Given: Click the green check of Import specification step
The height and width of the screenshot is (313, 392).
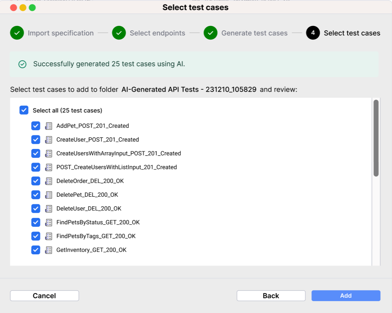Looking at the screenshot, I should click(17, 33).
